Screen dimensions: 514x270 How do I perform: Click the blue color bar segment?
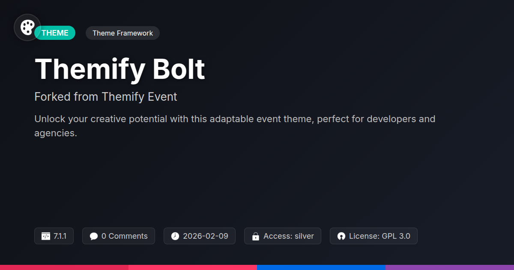[x=321, y=267]
